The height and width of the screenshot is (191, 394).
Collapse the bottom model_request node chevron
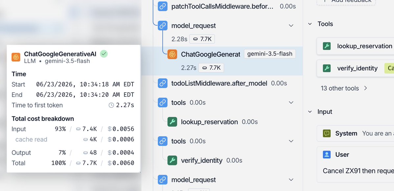pos(291,180)
